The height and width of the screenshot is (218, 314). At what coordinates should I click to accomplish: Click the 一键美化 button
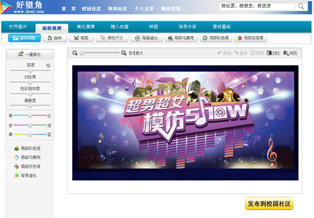coord(29,54)
